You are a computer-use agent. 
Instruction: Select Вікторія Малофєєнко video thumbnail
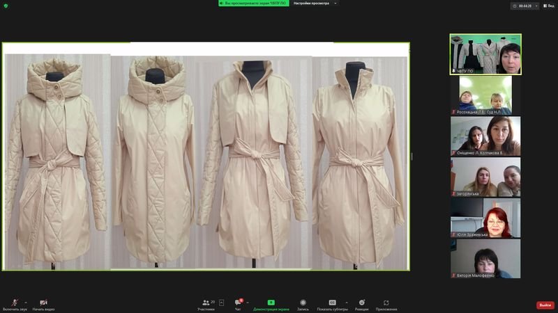[x=485, y=259]
